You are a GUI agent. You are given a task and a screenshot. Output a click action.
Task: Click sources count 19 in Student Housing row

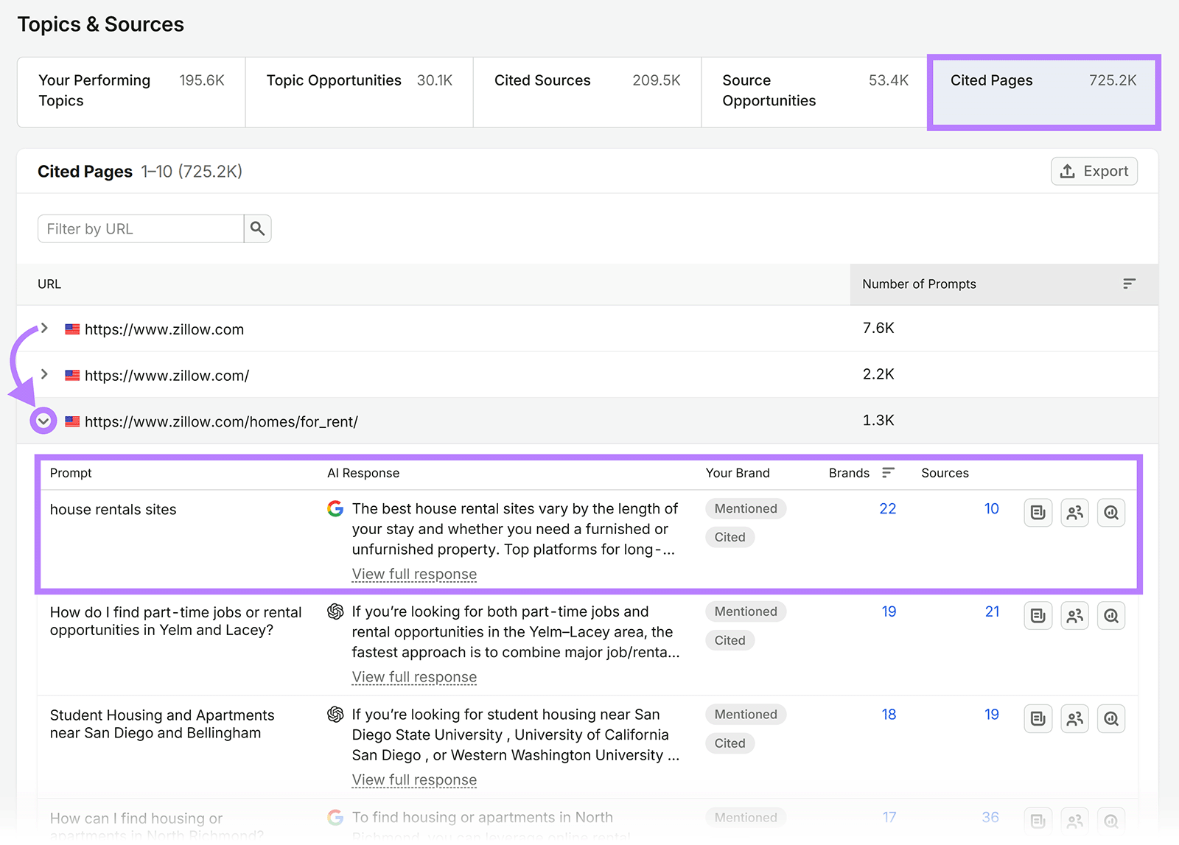(992, 714)
